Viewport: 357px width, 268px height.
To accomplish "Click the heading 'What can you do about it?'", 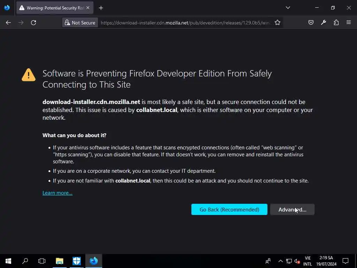I will (x=75, y=135).
